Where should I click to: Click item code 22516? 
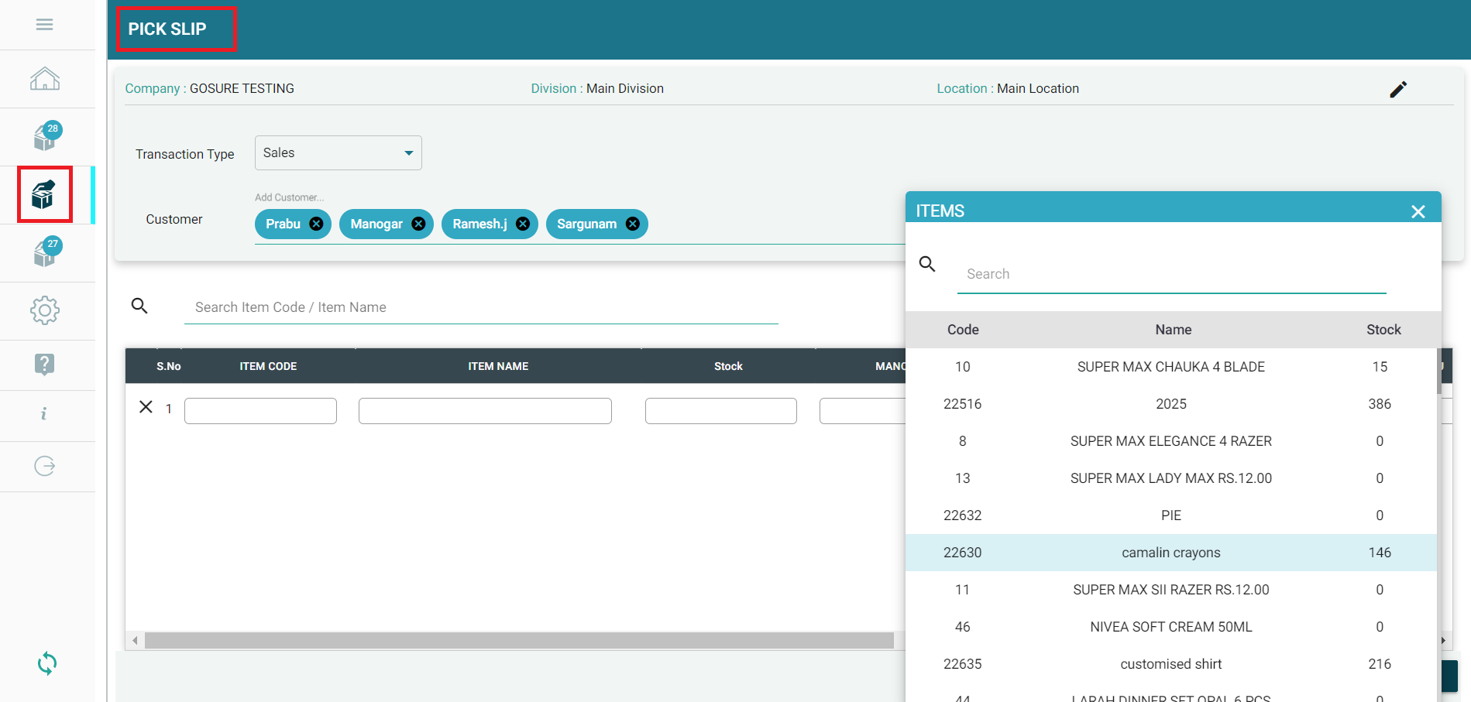(963, 404)
